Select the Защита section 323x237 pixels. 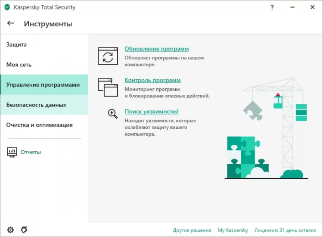44,44
